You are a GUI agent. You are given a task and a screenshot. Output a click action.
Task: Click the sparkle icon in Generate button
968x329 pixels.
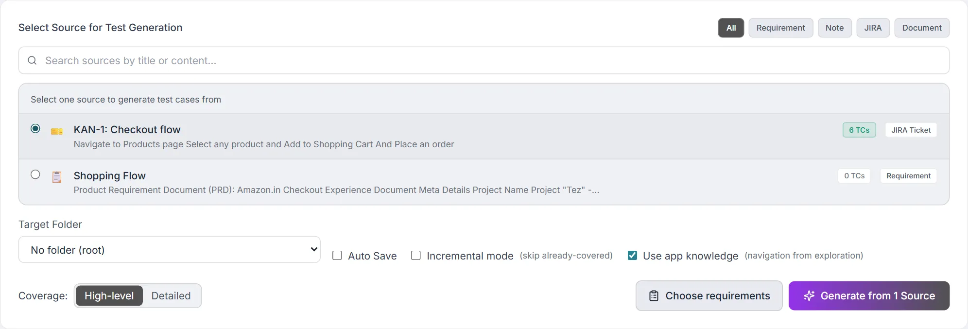click(809, 295)
